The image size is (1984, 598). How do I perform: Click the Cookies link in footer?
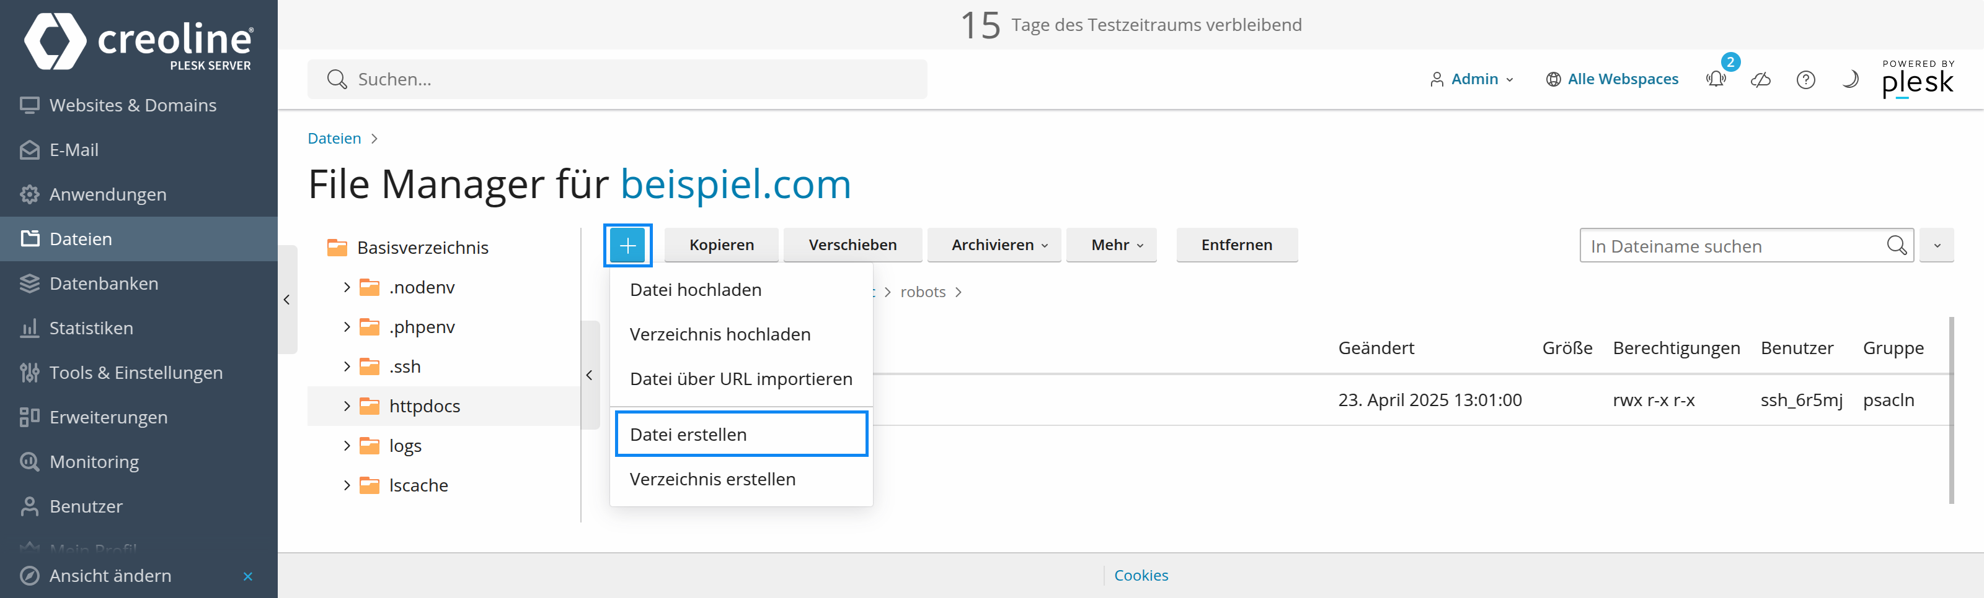[x=1141, y=576]
